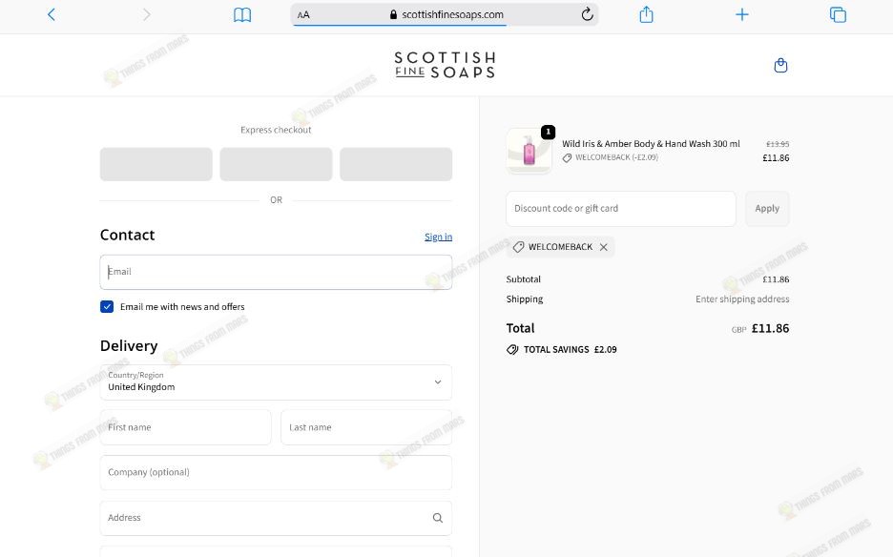Click the Subtotal label
The height and width of the screenshot is (557, 893).
click(524, 279)
